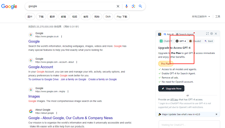Start voice search with microphone icon
This screenshot has width=225, height=128.
pos(126,6)
